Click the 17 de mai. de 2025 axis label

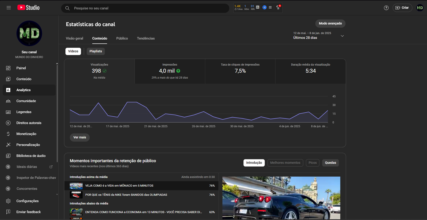click(117, 126)
